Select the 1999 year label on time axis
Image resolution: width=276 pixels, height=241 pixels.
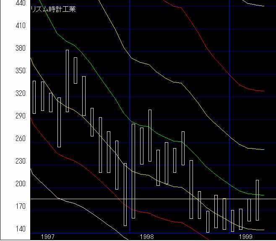pyautogui.click(x=246, y=237)
